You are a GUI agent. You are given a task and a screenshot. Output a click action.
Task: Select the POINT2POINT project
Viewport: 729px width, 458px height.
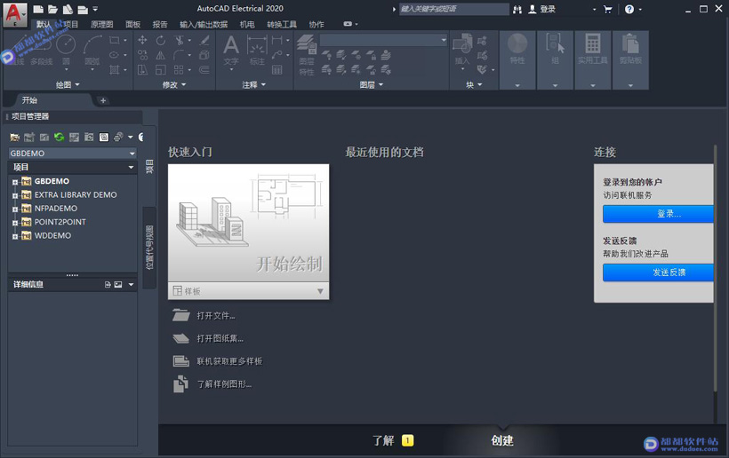pyautogui.click(x=60, y=222)
